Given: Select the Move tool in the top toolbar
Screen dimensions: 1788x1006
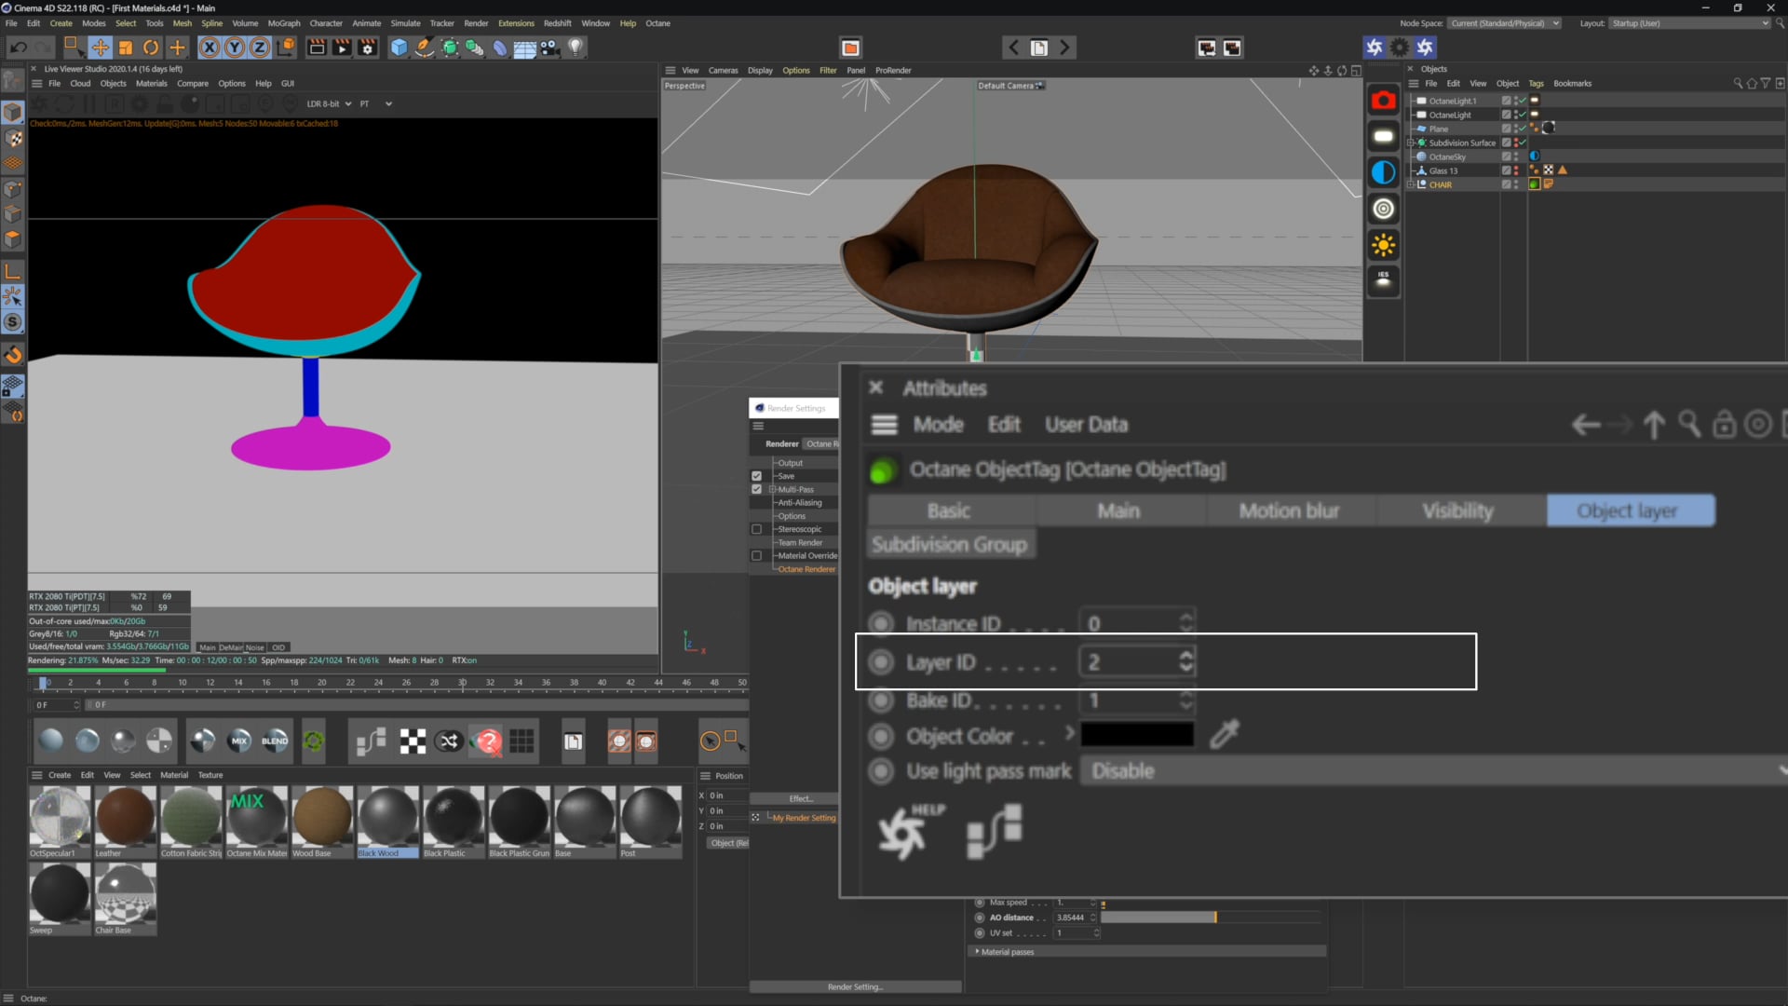Looking at the screenshot, I should point(100,48).
